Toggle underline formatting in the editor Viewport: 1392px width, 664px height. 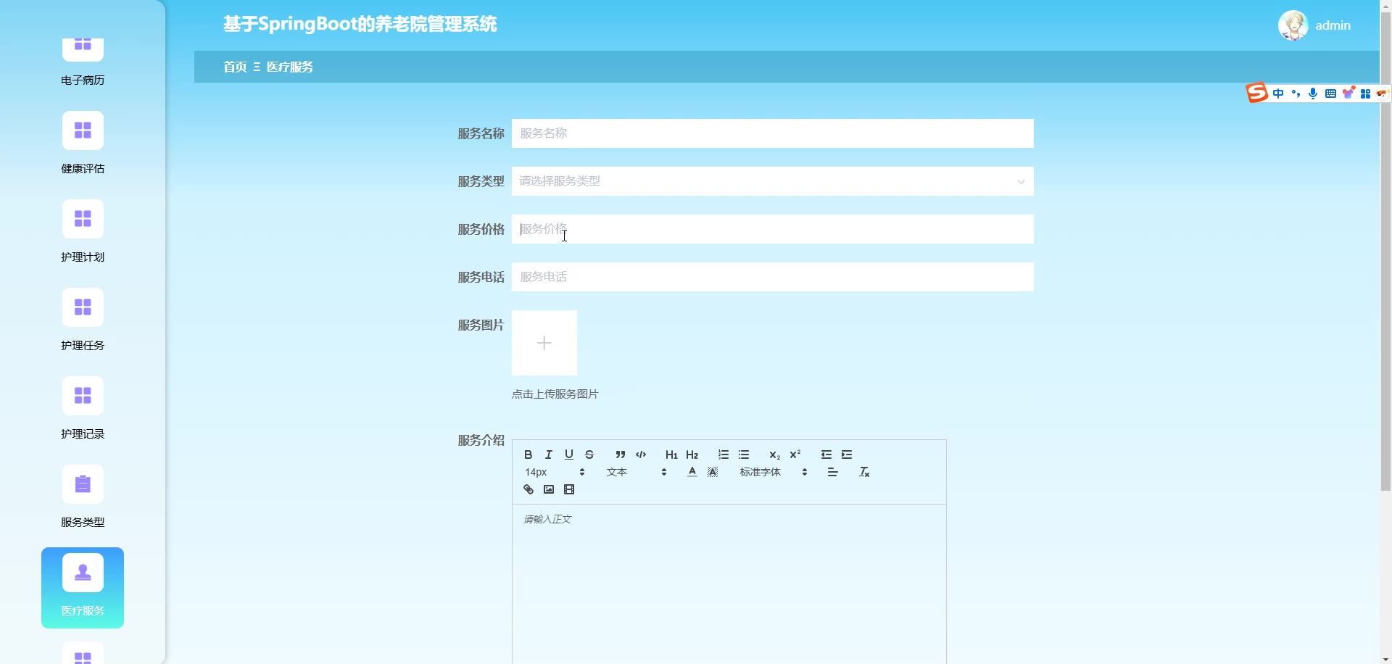(569, 455)
